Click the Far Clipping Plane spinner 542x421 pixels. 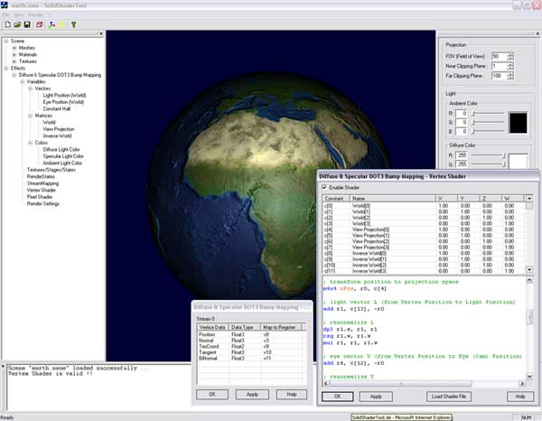point(510,76)
